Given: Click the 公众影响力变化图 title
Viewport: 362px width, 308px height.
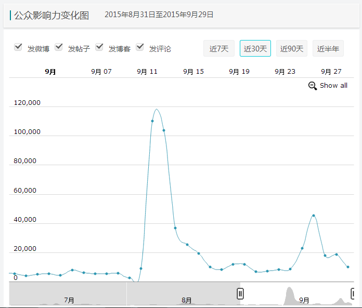Looking at the screenshot, I should [x=51, y=16].
